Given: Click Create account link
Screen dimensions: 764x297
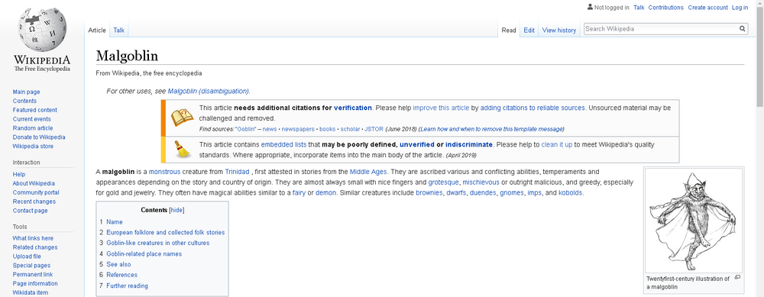Looking at the screenshot, I should [707, 8].
